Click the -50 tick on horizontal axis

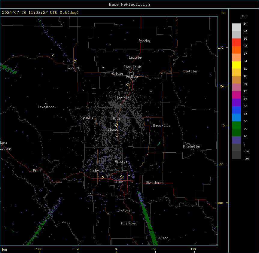pyautogui.click(x=77, y=249)
